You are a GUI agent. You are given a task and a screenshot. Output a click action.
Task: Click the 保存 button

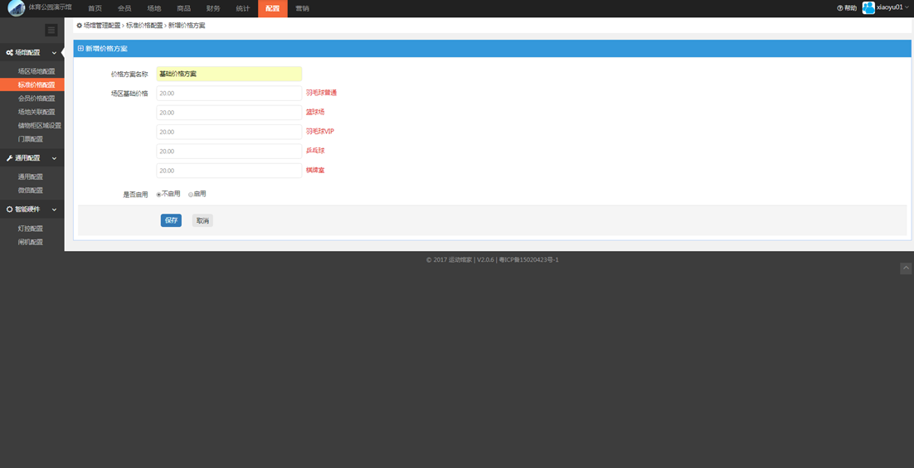point(171,220)
